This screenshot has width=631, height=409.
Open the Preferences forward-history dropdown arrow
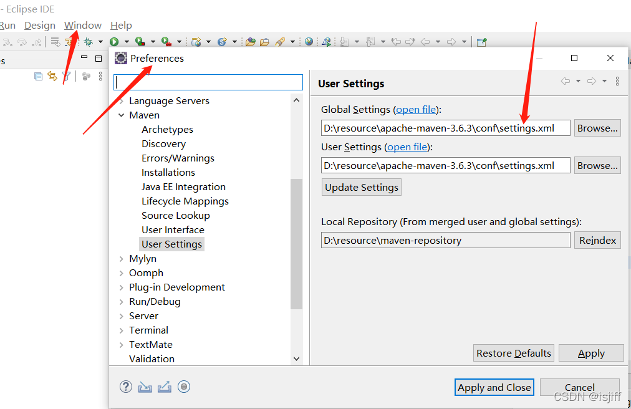pos(604,81)
